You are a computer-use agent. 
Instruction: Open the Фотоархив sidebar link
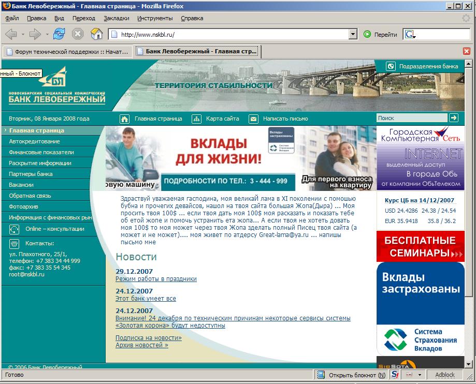[x=23, y=207]
